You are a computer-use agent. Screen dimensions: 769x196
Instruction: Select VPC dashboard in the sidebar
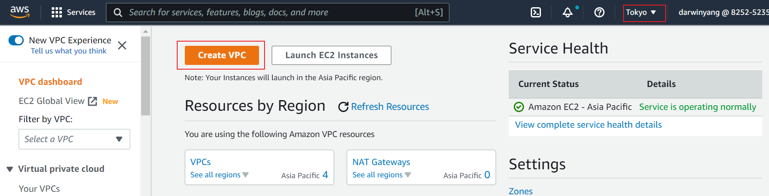(50, 82)
